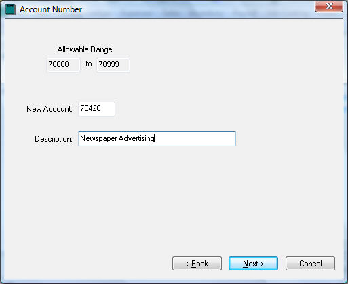The height and width of the screenshot is (284, 348).
Task: Click the Allowable Range heading label
Action: click(85, 49)
